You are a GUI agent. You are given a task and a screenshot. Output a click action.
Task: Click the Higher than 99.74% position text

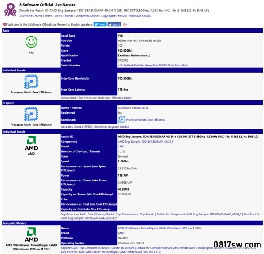(139, 40)
